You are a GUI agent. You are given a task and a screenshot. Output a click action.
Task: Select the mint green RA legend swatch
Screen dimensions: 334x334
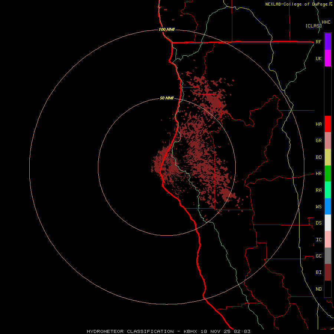point(328,190)
